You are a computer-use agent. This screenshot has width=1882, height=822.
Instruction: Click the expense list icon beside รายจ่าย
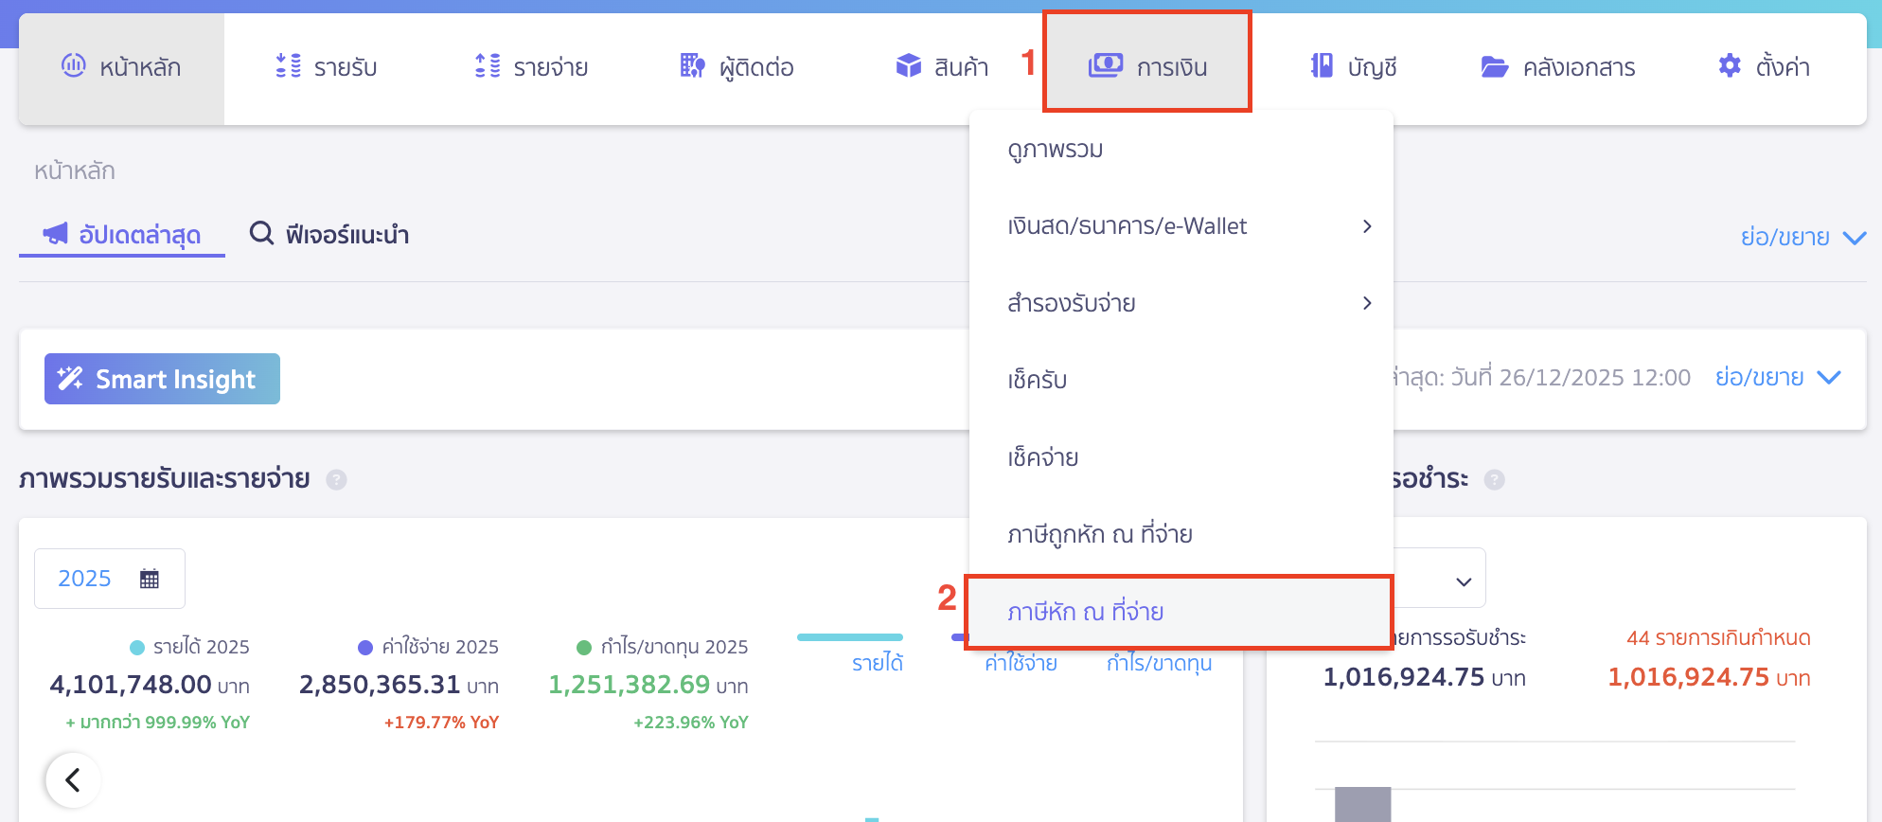point(488,65)
